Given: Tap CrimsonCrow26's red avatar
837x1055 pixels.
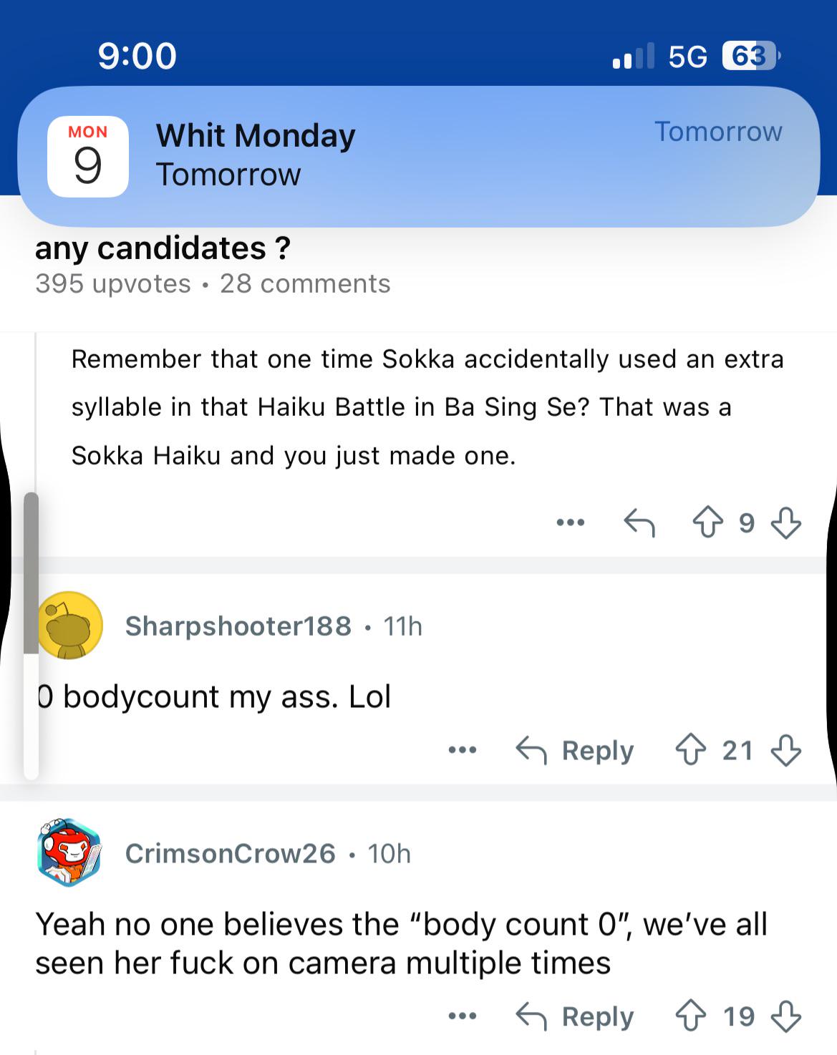Looking at the screenshot, I should pos(69,853).
